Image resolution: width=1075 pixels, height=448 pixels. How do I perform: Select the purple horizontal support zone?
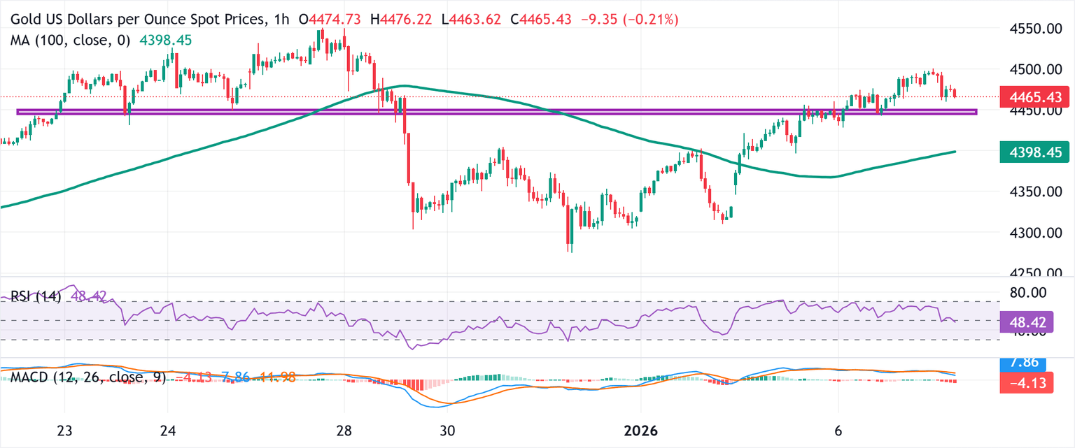click(x=490, y=111)
